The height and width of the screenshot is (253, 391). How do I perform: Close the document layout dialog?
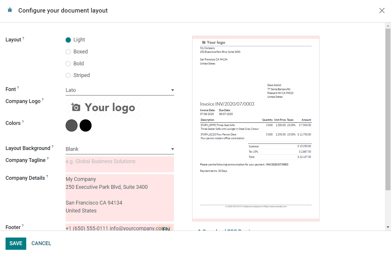tap(382, 11)
